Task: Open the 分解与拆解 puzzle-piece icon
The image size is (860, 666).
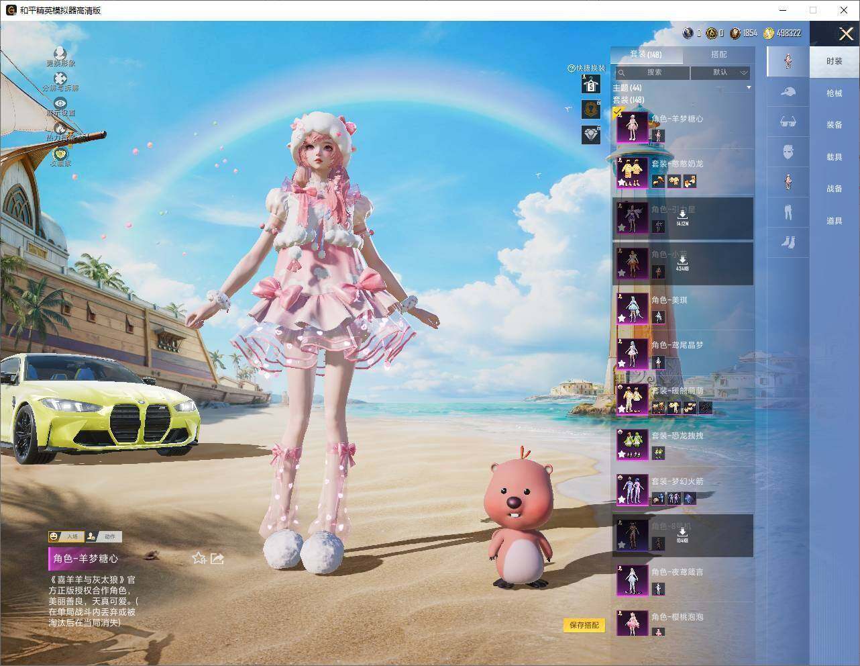Action: coord(60,79)
